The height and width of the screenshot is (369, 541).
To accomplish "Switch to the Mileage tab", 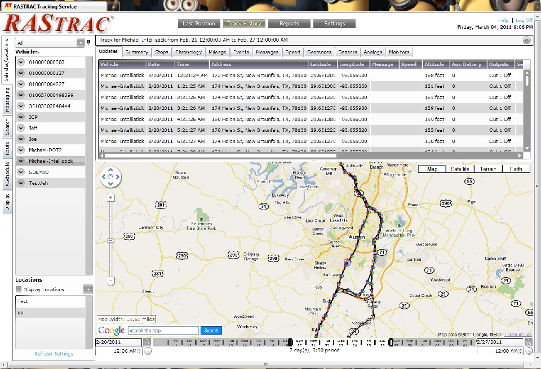I will click(218, 52).
